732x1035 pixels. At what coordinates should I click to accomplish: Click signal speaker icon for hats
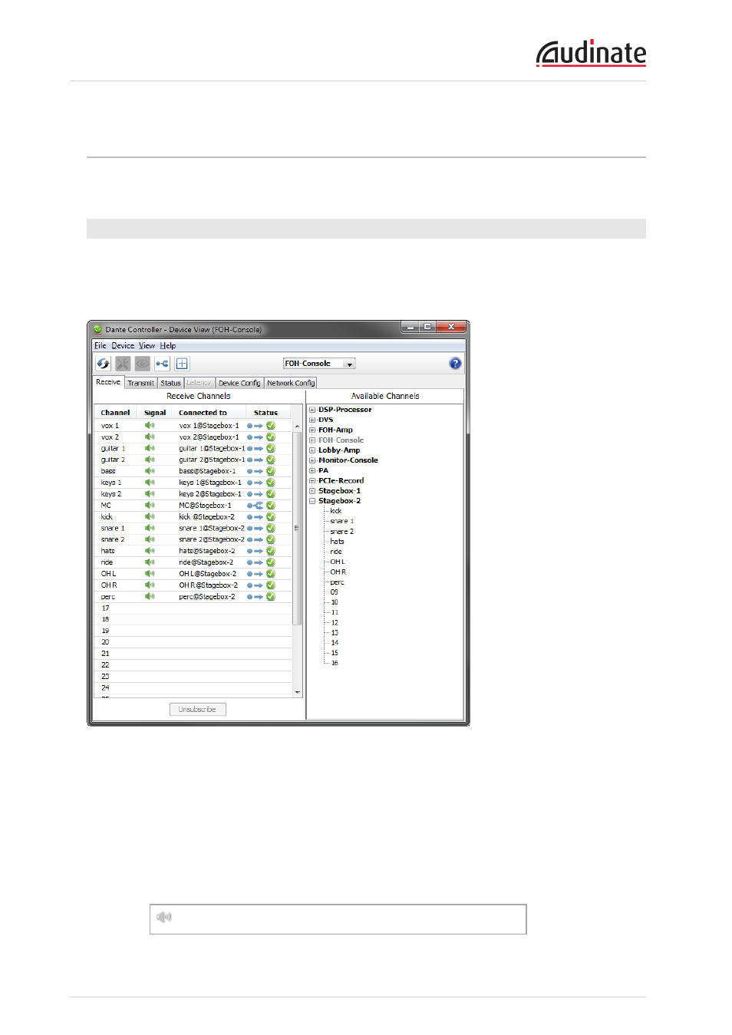click(150, 551)
